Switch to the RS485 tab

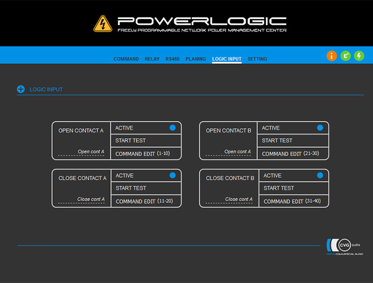point(173,59)
